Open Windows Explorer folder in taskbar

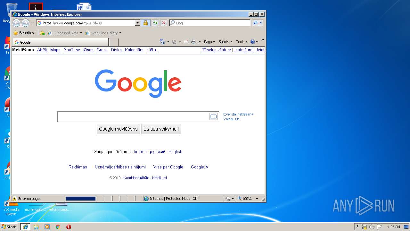(x=36, y=227)
